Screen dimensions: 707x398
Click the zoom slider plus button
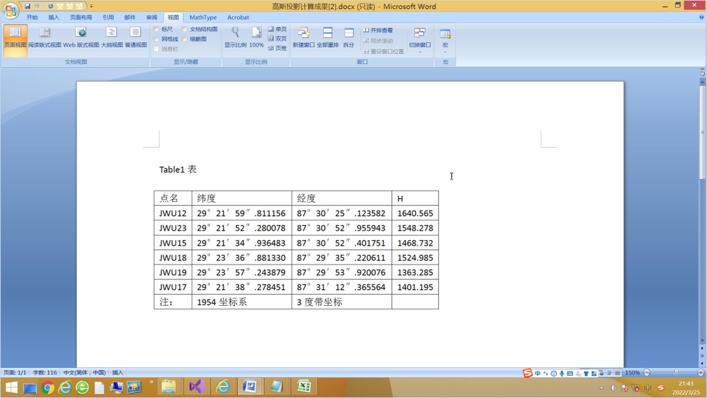(x=700, y=373)
